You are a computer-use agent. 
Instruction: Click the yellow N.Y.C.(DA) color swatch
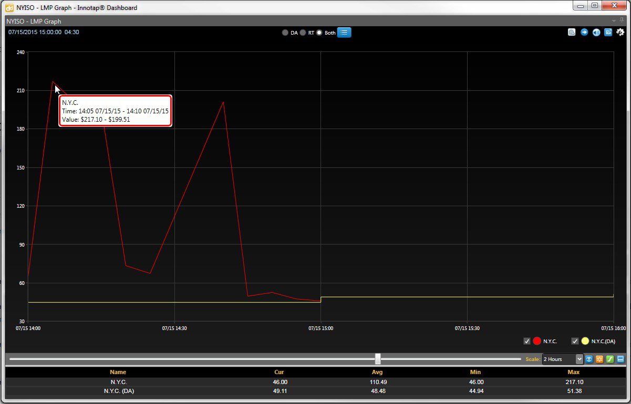click(585, 341)
